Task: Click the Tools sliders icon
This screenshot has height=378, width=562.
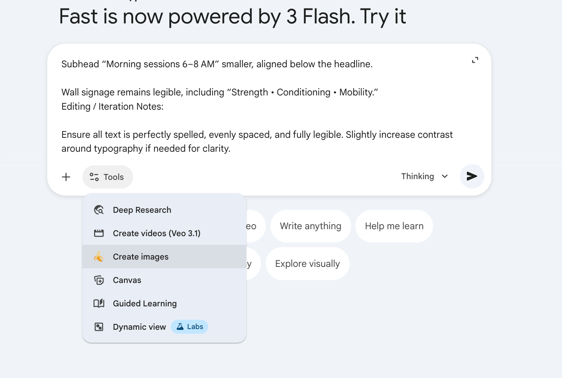Action: 94,177
